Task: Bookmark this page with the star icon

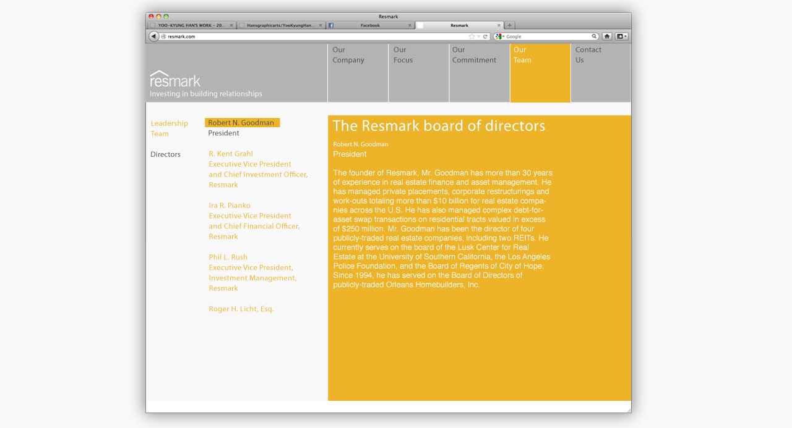Action: tap(471, 36)
